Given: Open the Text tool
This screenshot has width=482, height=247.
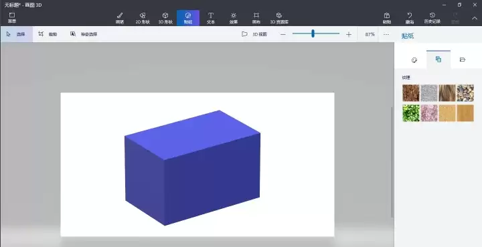Looking at the screenshot, I should 211,18.
